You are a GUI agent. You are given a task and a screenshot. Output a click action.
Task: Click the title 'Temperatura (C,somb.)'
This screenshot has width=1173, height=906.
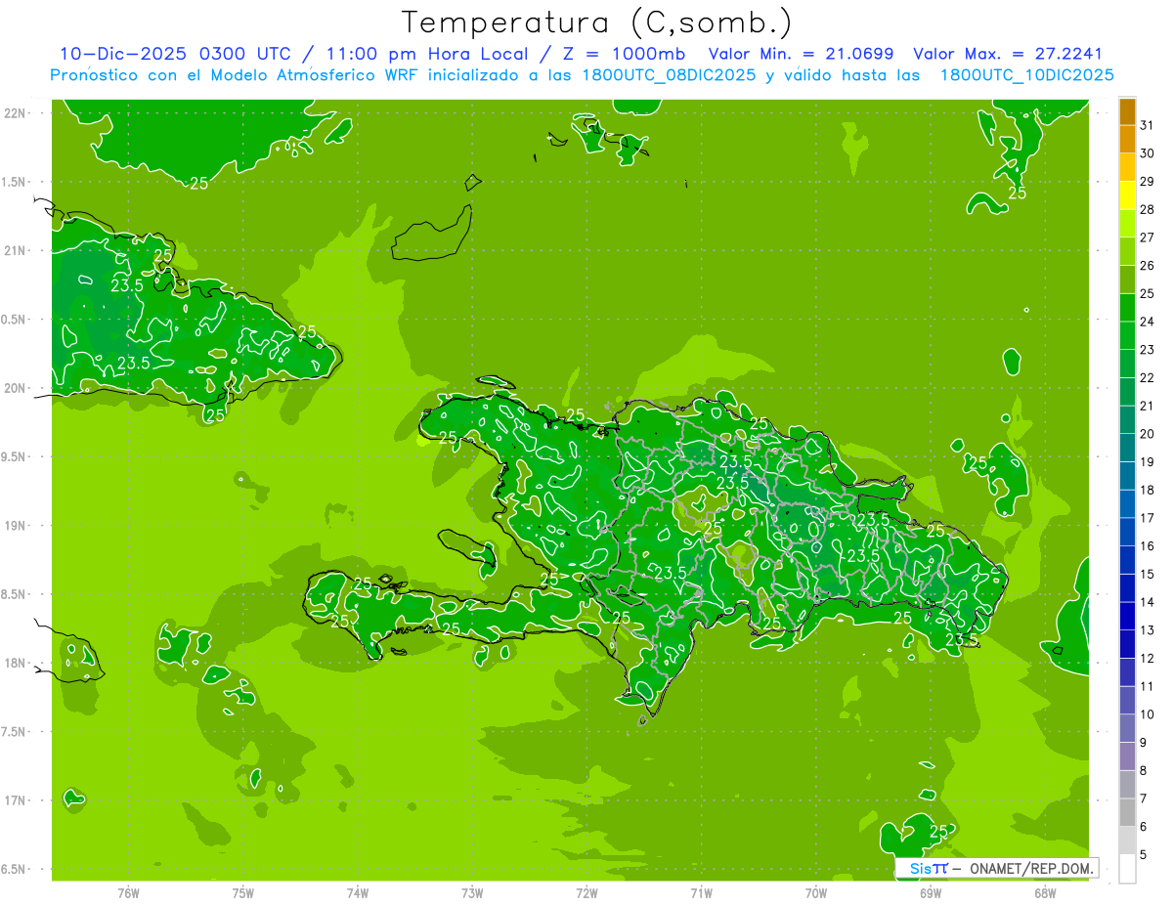click(596, 22)
